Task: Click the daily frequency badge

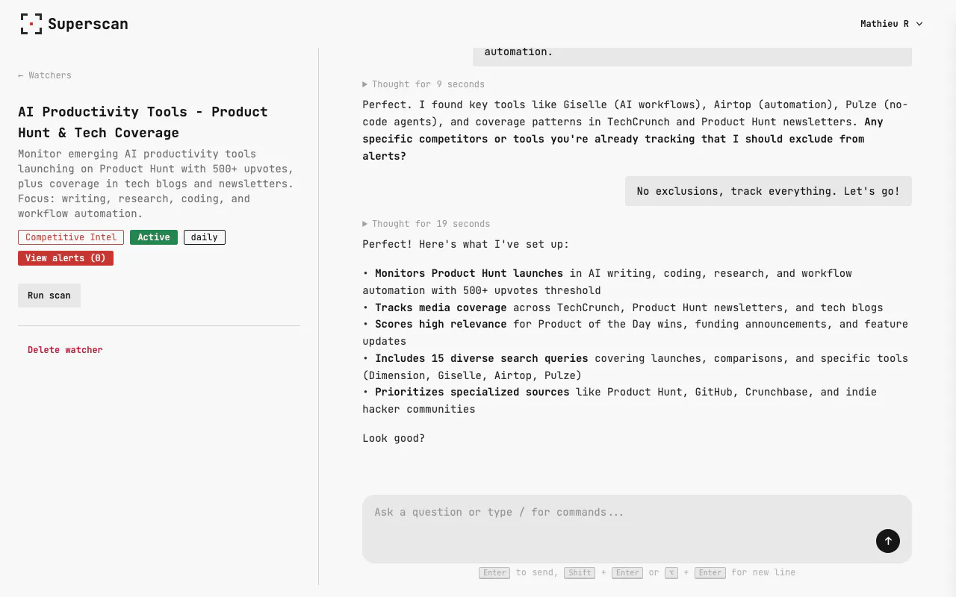Action: tap(205, 237)
